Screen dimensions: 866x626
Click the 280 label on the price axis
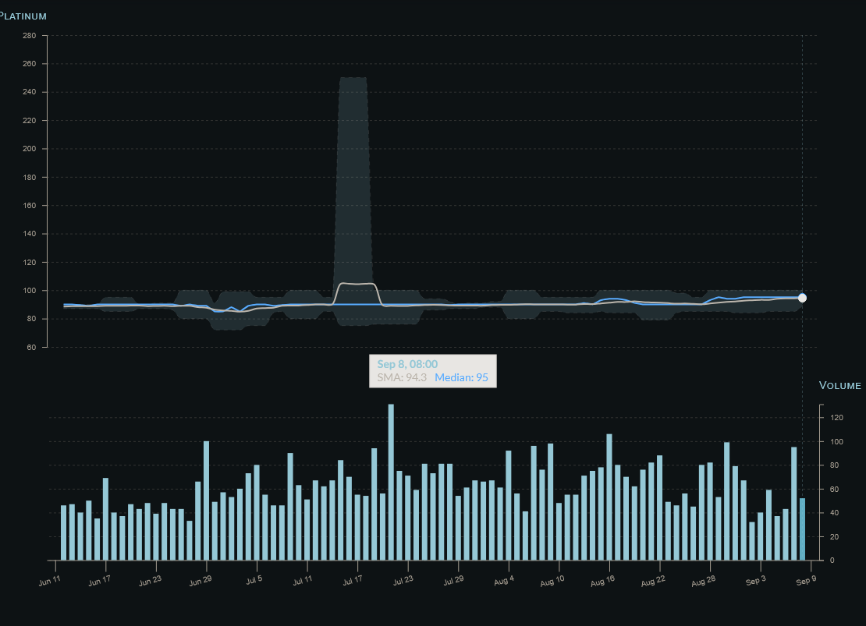pos(30,35)
